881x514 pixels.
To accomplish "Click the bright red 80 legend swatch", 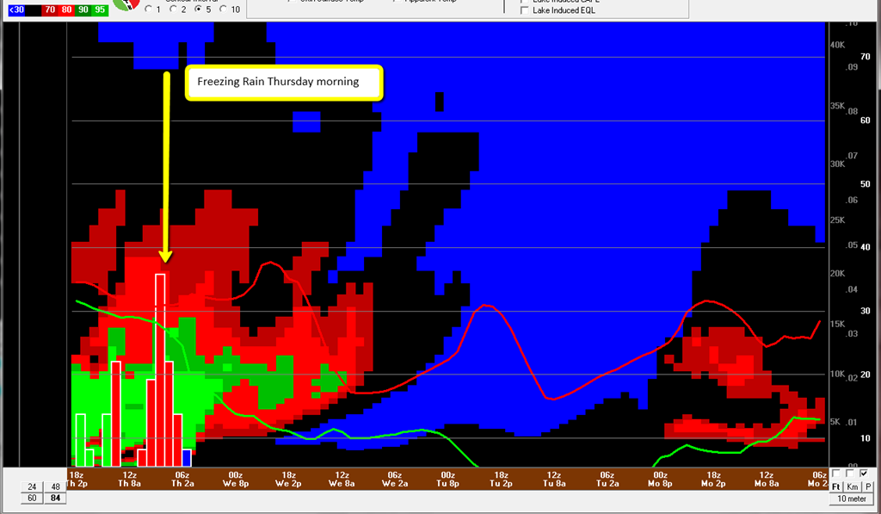I will 67,9.
